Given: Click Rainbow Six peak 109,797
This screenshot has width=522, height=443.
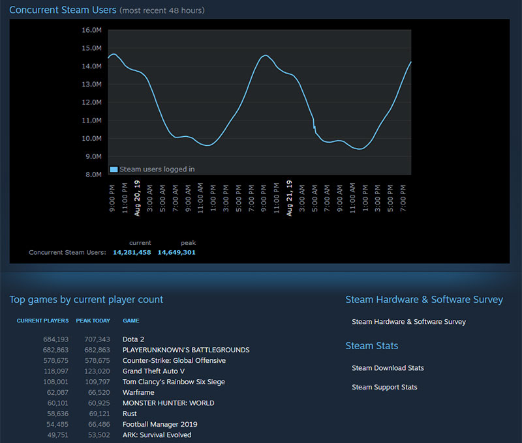Looking at the screenshot, I should click(x=97, y=382).
